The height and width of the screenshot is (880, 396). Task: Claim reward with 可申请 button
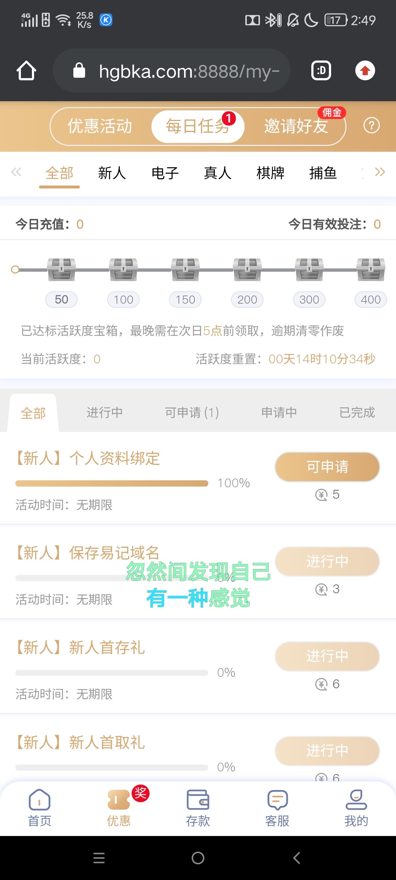pos(327,467)
